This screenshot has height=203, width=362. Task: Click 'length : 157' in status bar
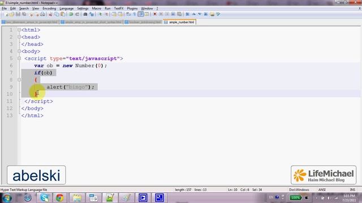[x=183, y=189]
